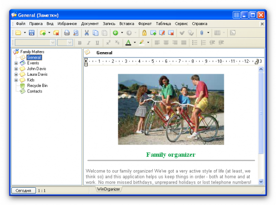Select the WinOrganizer tab at bottom

pos(108,189)
